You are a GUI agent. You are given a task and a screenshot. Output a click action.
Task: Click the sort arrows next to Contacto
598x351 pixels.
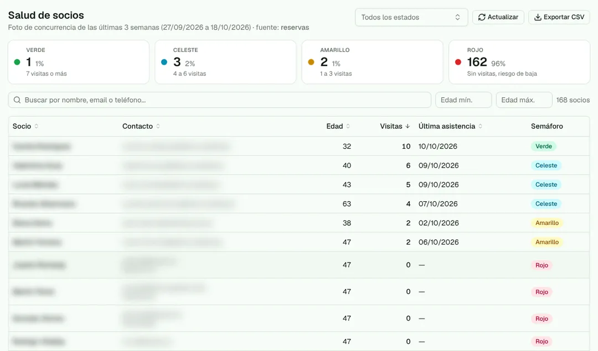pyautogui.click(x=158, y=126)
